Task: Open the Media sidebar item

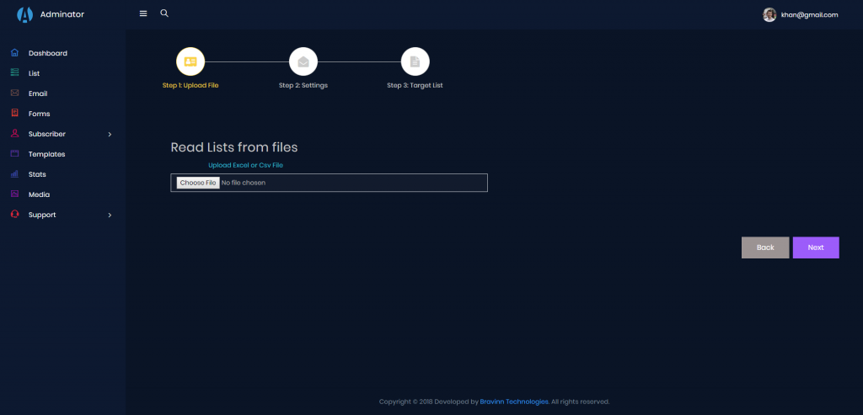Action: click(x=39, y=194)
